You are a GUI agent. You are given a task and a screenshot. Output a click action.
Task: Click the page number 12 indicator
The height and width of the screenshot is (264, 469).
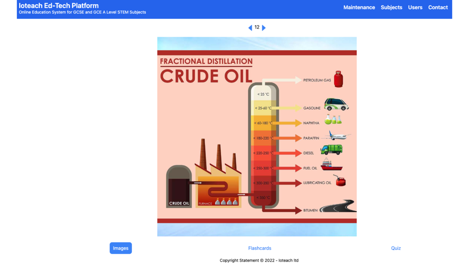257,27
